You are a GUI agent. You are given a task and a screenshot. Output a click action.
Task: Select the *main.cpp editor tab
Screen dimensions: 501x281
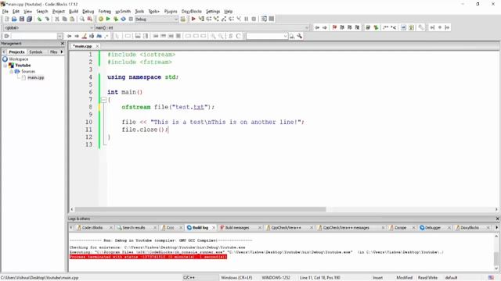click(82, 46)
